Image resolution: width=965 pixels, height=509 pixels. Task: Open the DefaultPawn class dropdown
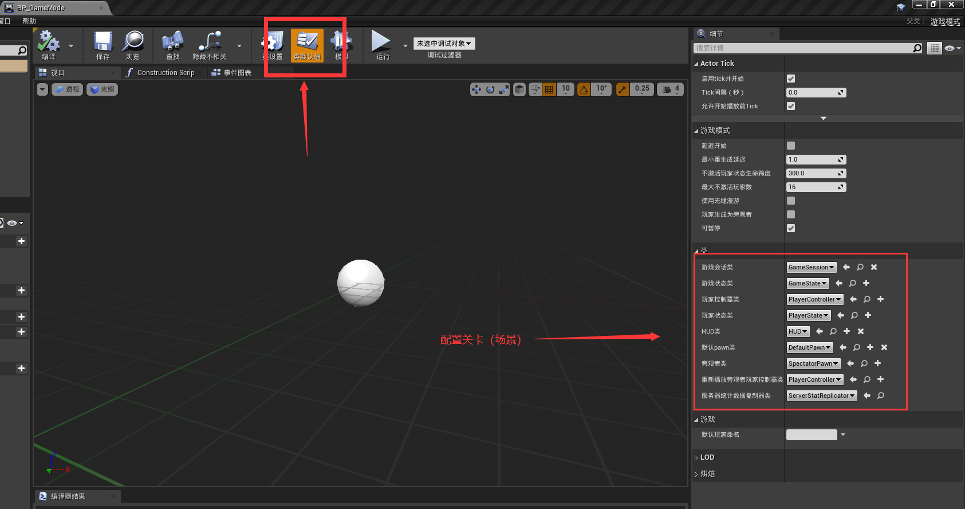810,347
